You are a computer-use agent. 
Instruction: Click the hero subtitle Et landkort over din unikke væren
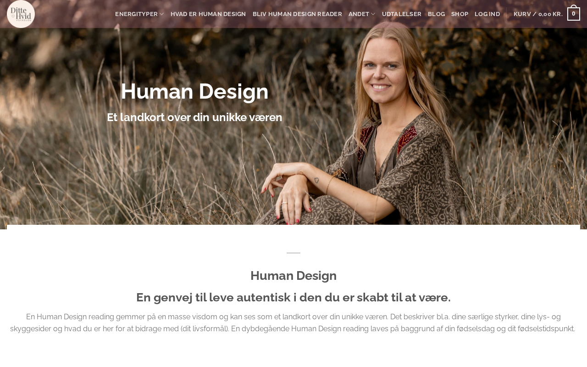[x=194, y=117]
